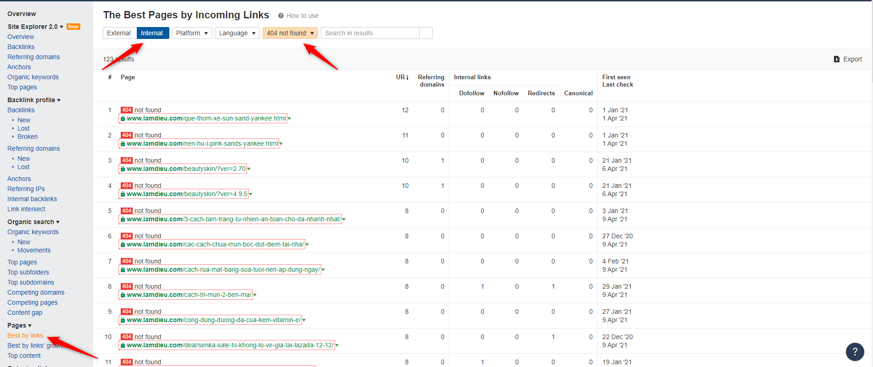Click Referring domains column header
The height and width of the screenshot is (367, 873).
(431, 81)
